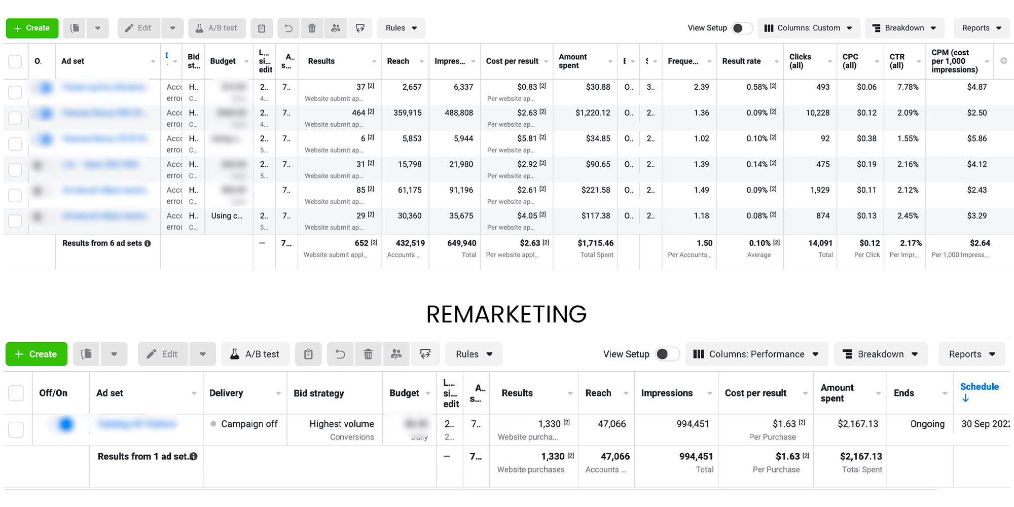Click the undo arrow icon in top toolbar

tap(288, 28)
